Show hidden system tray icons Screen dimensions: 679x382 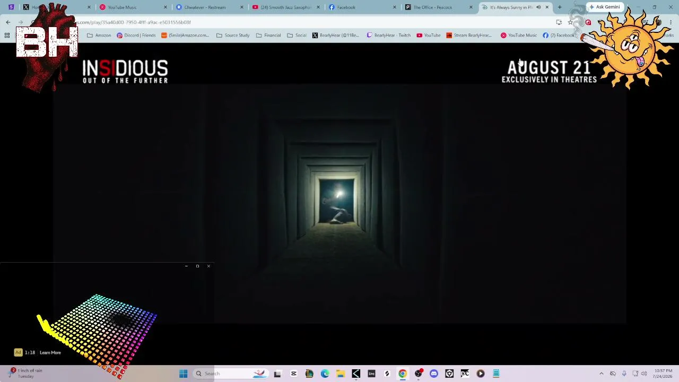point(601,374)
